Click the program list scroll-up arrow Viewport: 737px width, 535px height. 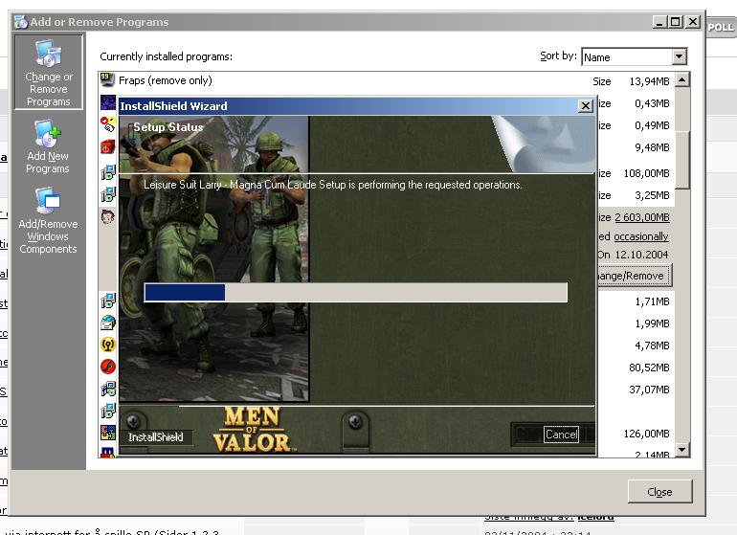click(682, 79)
